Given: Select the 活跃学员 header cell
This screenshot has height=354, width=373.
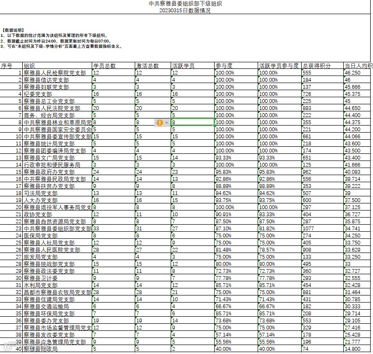Looking at the screenshot, I should (193, 66).
